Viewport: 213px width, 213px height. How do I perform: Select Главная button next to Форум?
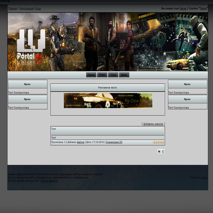(91, 75)
